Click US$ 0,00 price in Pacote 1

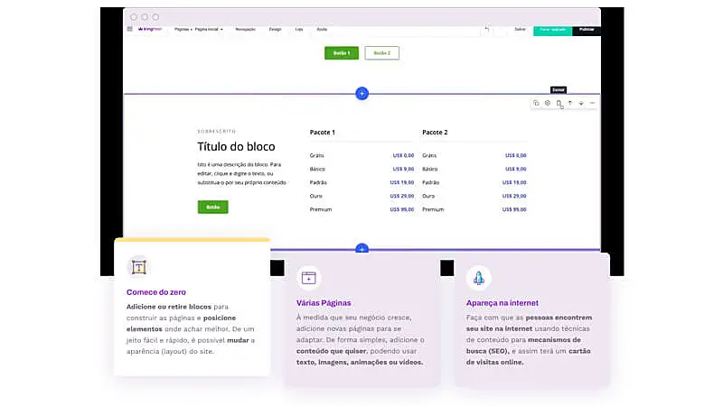pos(403,155)
